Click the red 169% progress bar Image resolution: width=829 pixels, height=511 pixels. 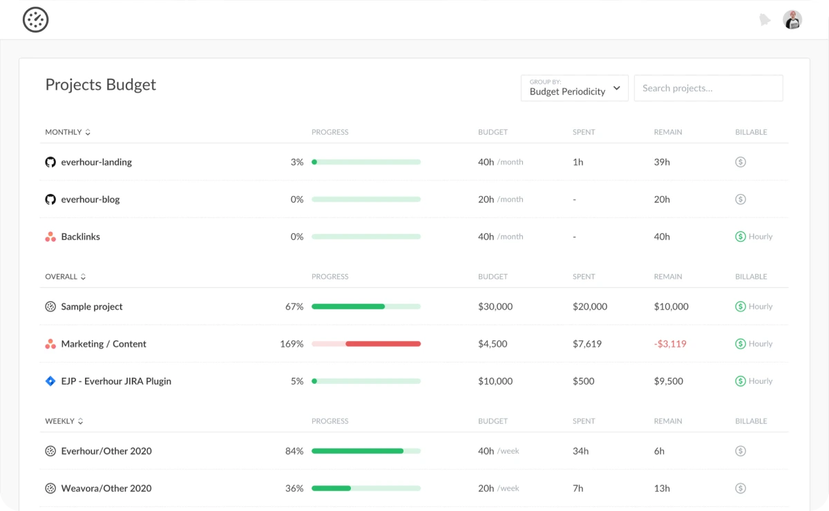(366, 344)
